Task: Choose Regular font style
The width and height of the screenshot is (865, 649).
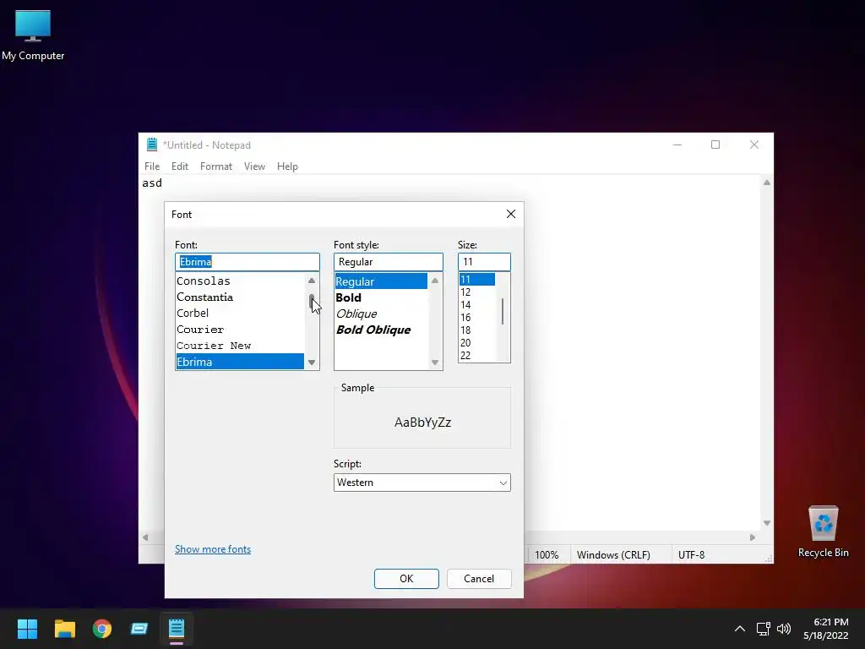Action: coord(381,281)
